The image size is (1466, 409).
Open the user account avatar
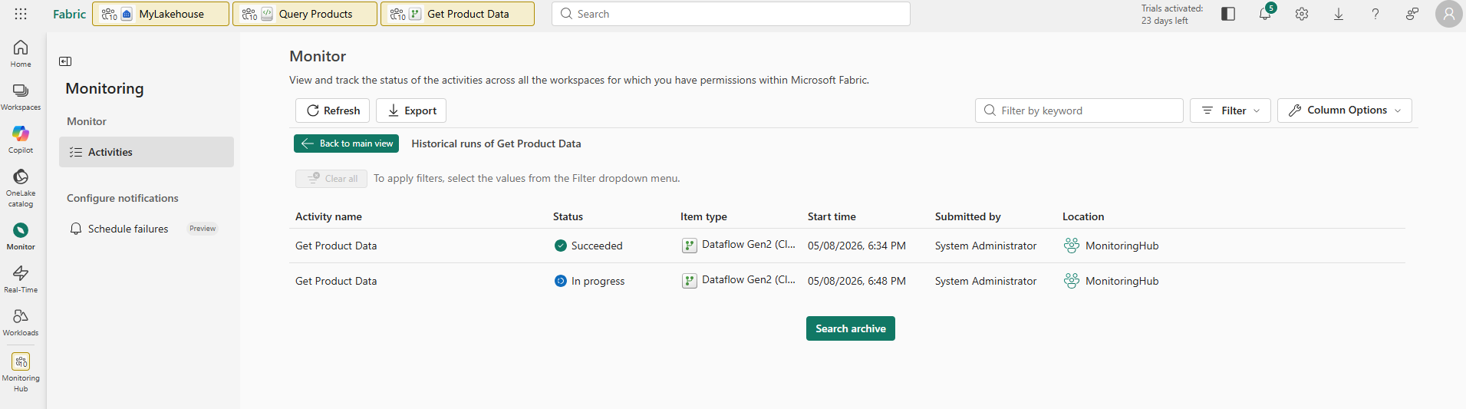pyautogui.click(x=1449, y=14)
